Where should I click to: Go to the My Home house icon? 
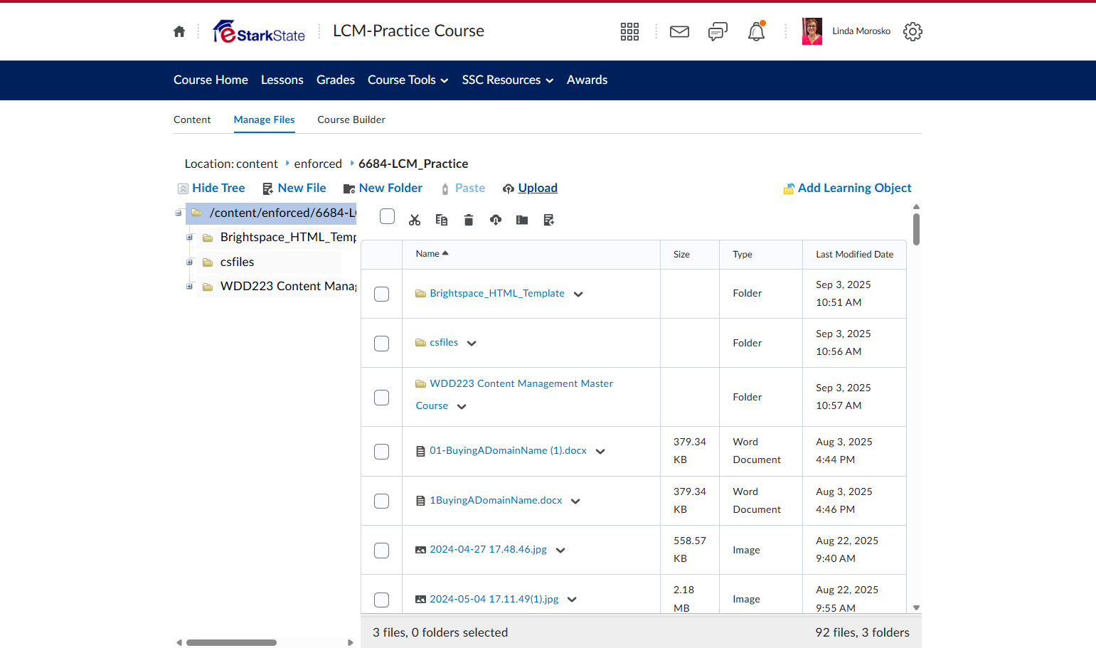click(179, 31)
